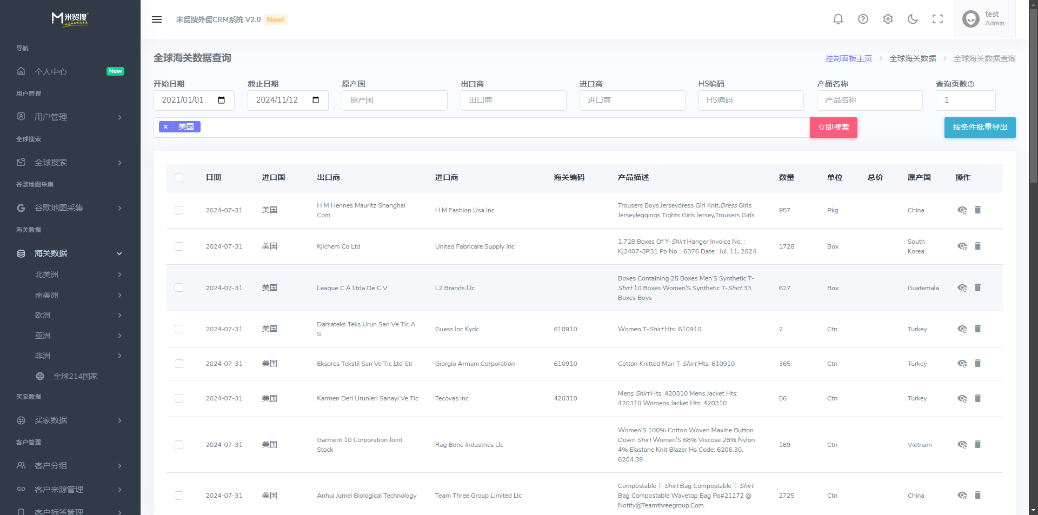The width and height of the screenshot is (1038, 515).
Task: Open the notifications bell
Action: tap(838, 19)
